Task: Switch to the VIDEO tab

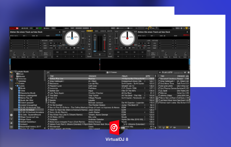Action: [96, 31]
